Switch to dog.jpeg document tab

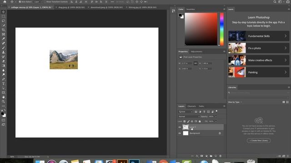(71, 7)
